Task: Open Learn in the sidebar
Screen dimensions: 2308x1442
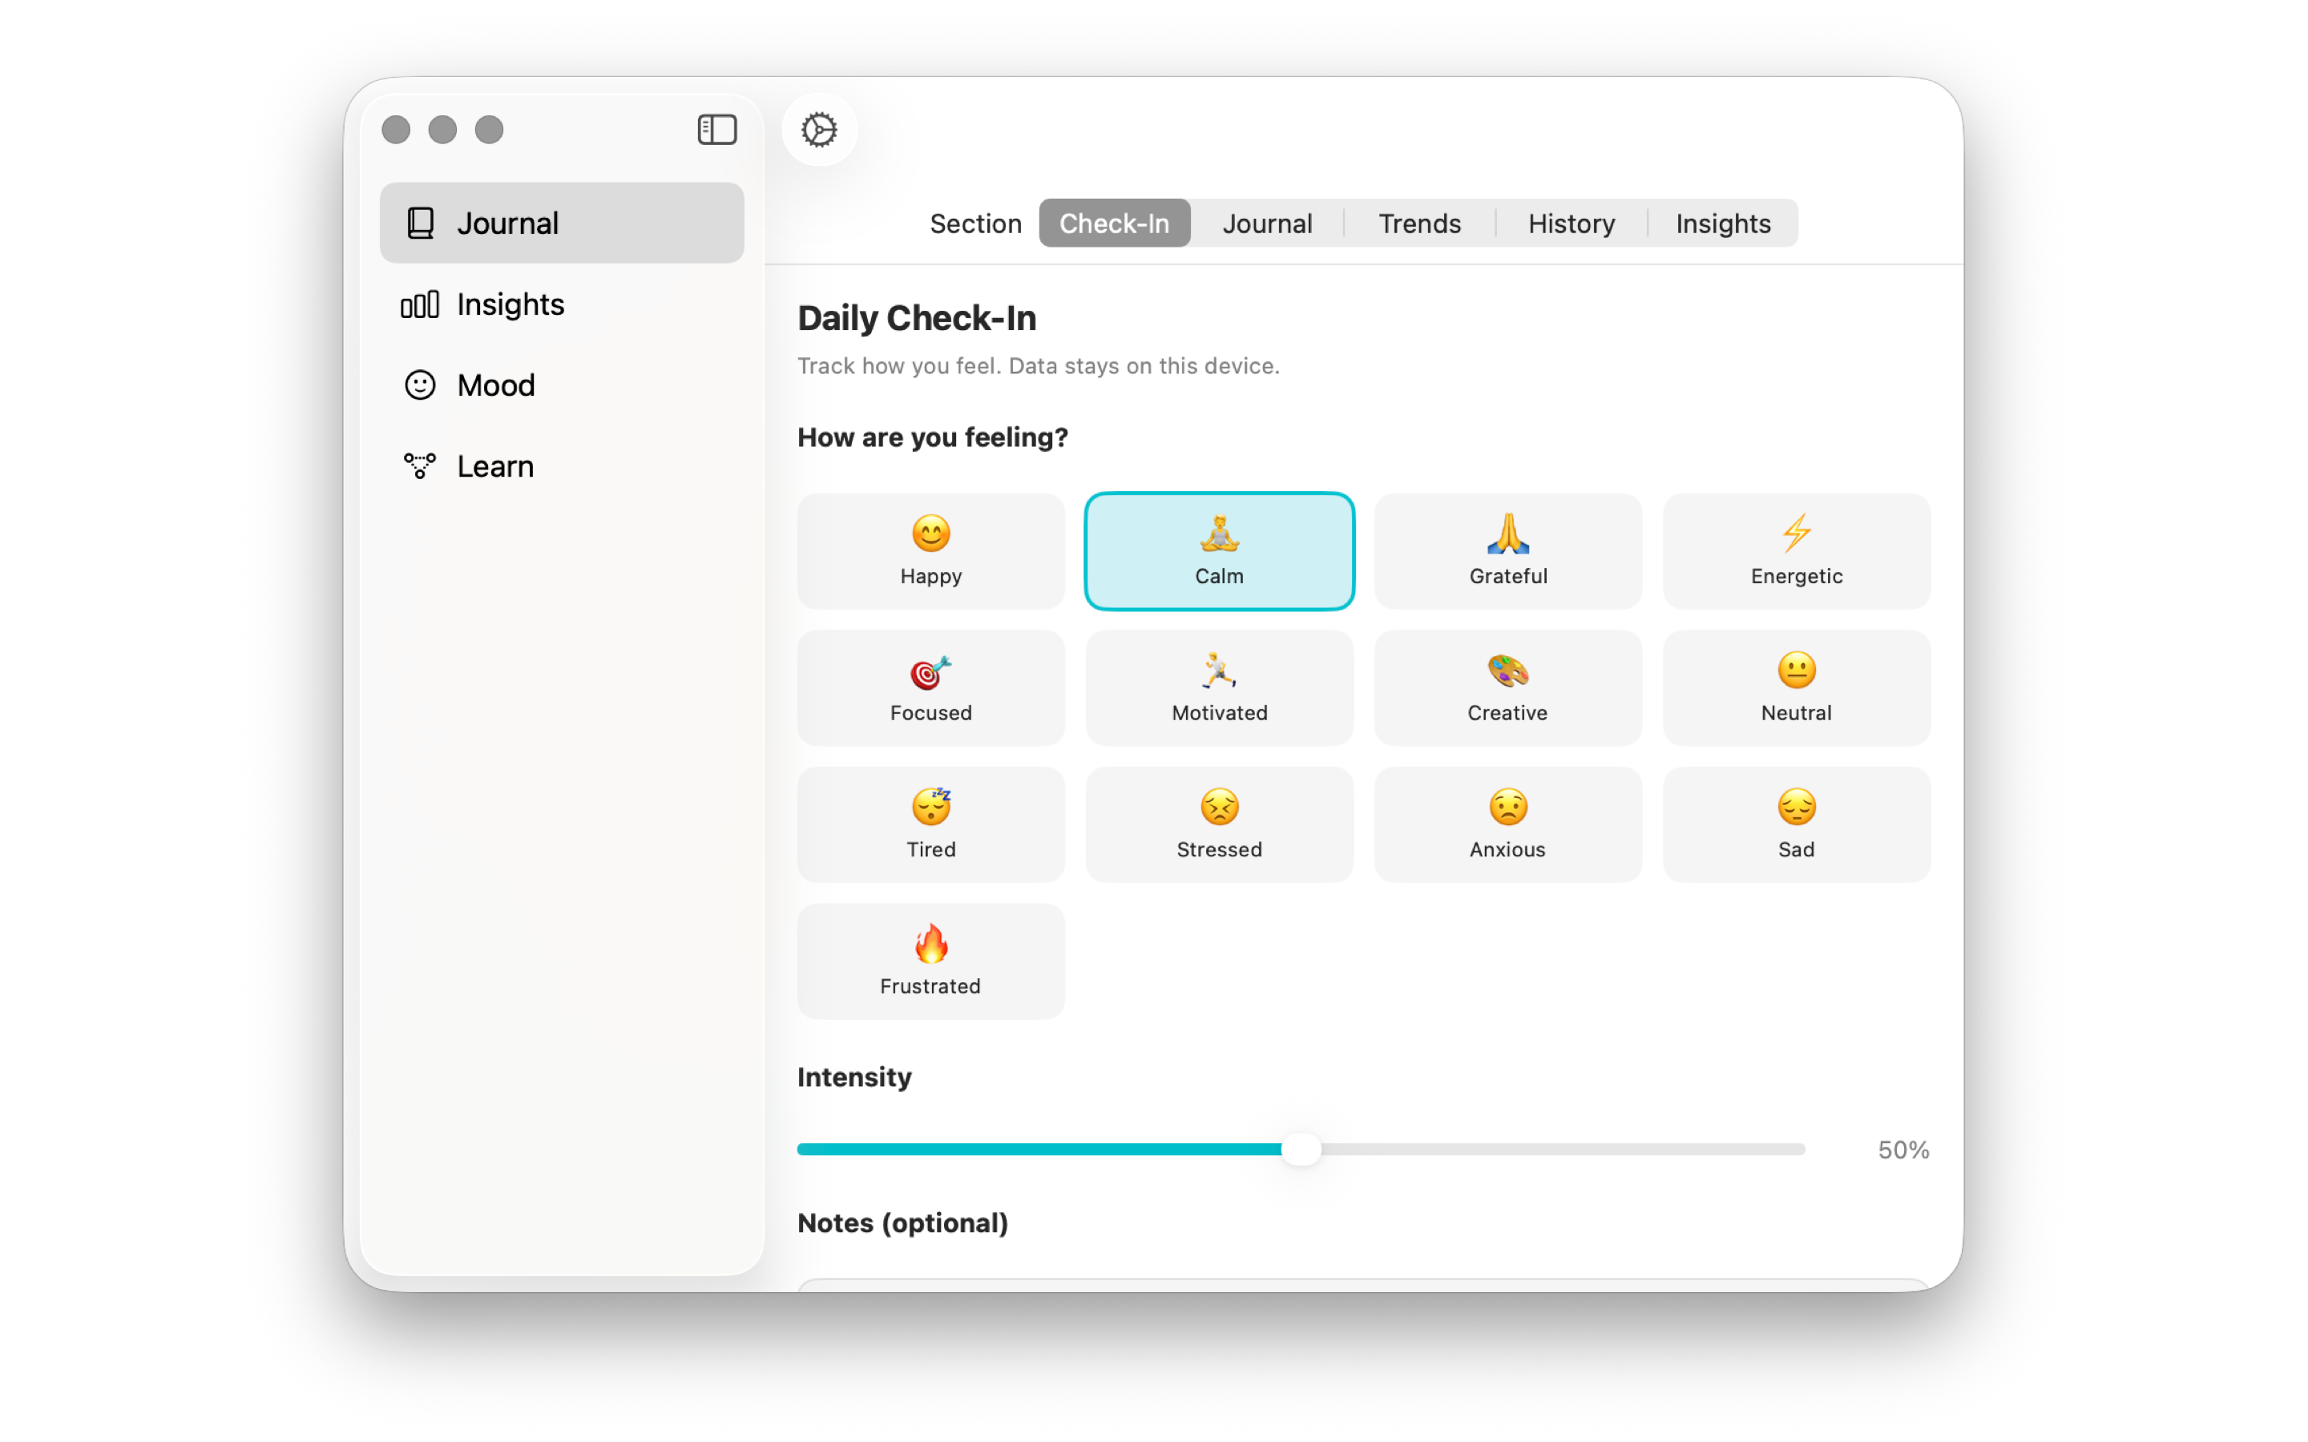Action: pyautogui.click(x=562, y=466)
